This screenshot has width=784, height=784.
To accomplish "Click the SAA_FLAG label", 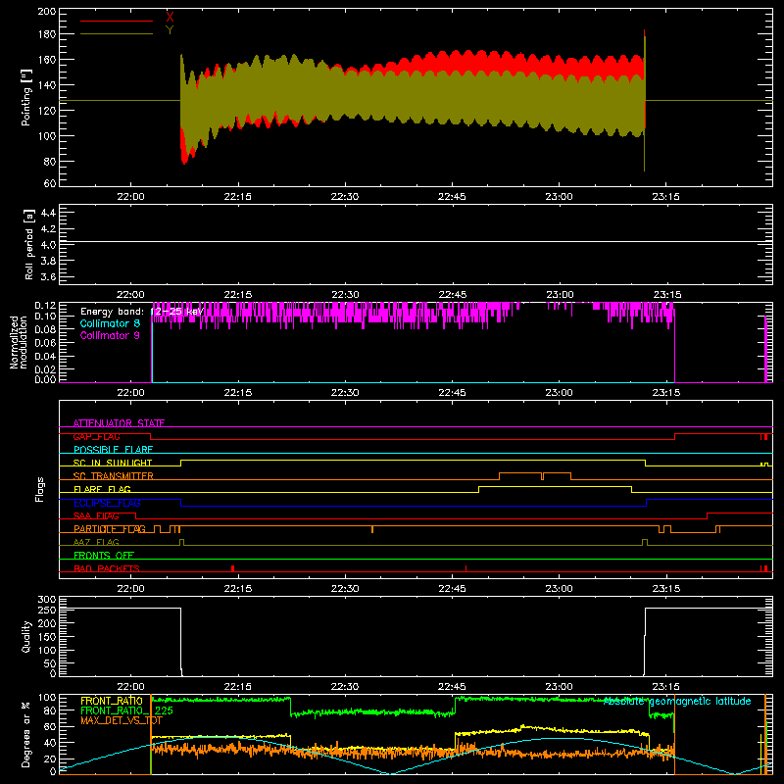I will tap(96, 515).
